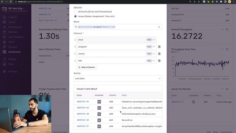
Task: Click the EVENTS column header
Action: tap(112, 95)
